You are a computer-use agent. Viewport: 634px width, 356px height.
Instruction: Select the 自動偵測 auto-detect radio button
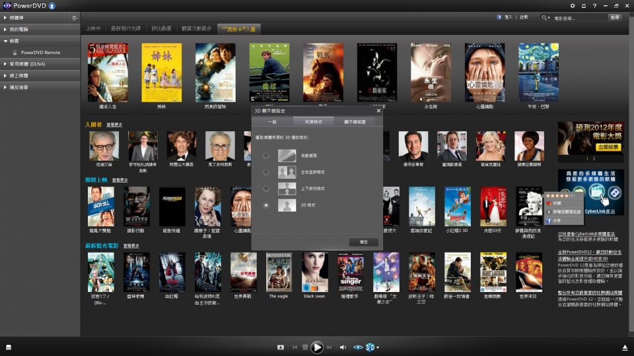coord(266,156)
